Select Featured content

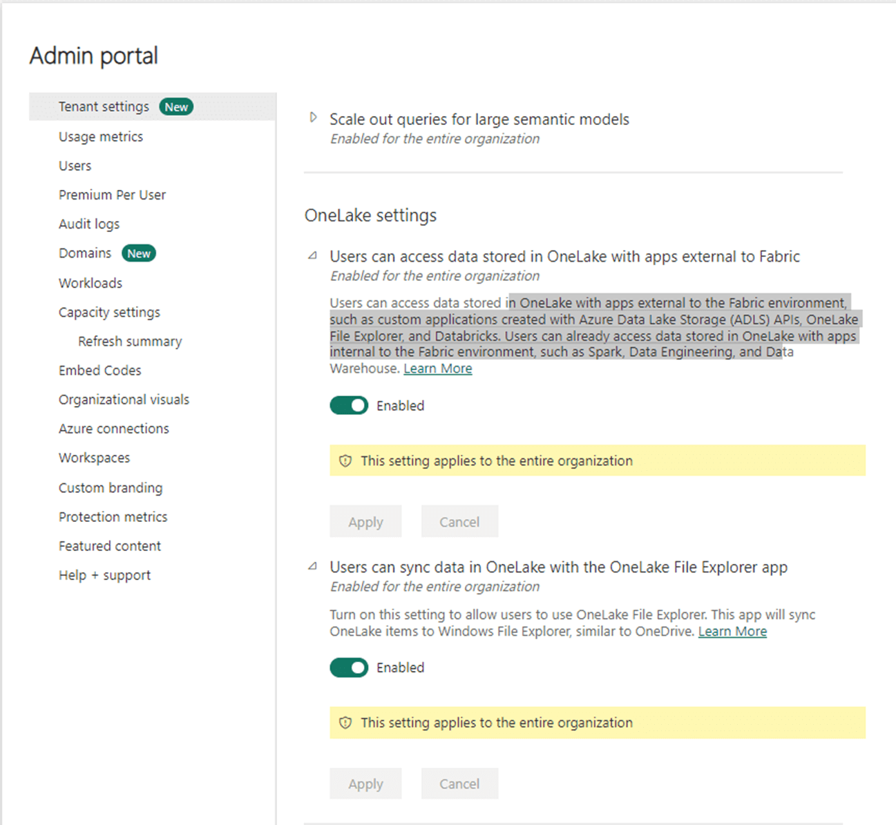[x=110, y=546]
